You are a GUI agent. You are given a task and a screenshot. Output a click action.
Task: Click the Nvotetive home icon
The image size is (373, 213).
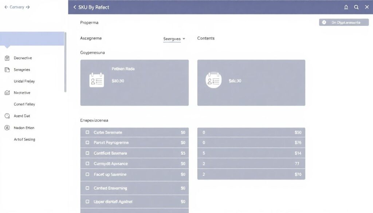click(x=7, y=93)
